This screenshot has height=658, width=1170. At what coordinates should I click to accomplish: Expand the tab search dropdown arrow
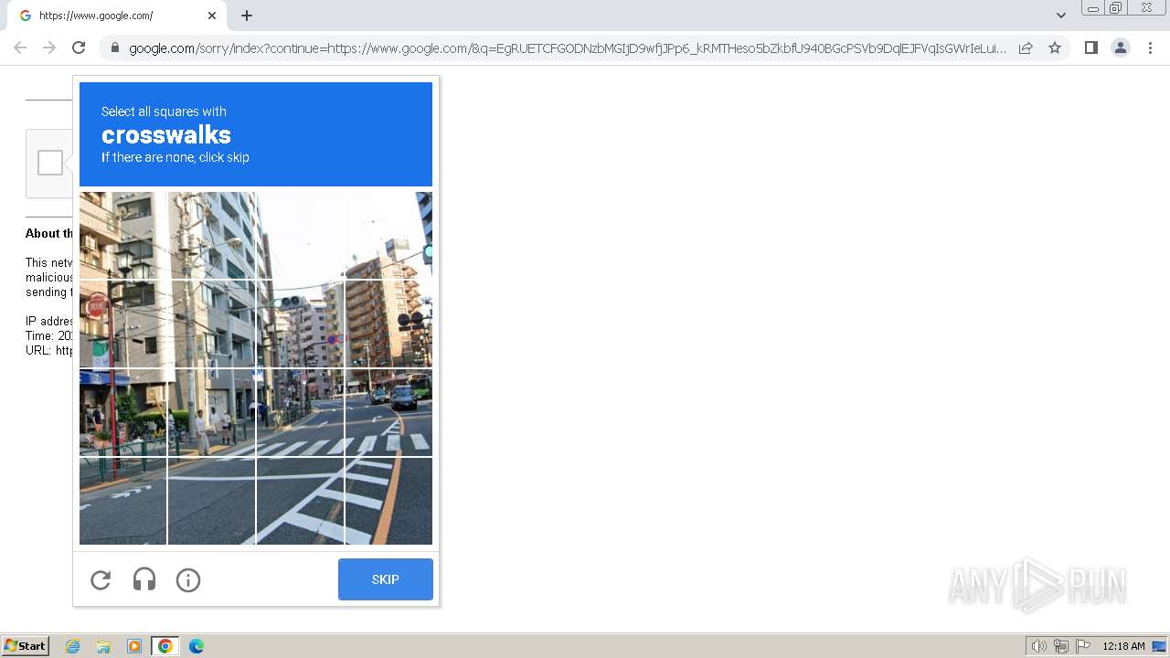[1061, 16]
